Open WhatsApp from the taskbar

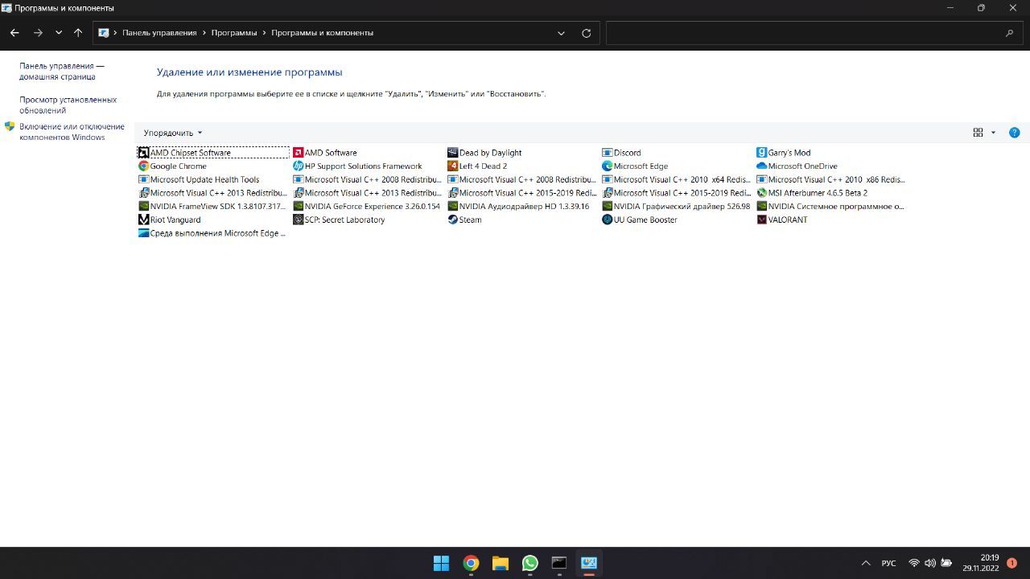click(x=529, y=563)
